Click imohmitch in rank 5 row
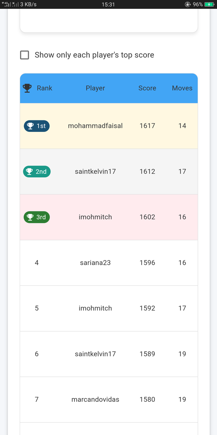The image size is (217, 435). coord(95,308)
